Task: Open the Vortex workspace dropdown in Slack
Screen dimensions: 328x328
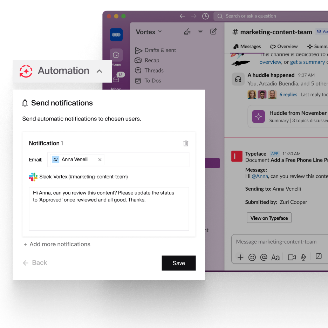Action: [149, 32]
